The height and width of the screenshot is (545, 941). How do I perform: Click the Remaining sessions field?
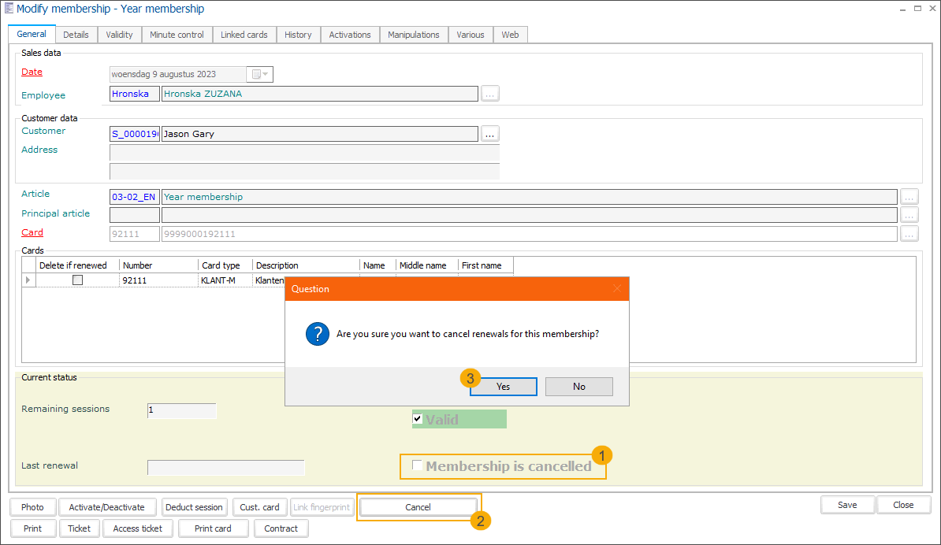[x=181, y=410]
